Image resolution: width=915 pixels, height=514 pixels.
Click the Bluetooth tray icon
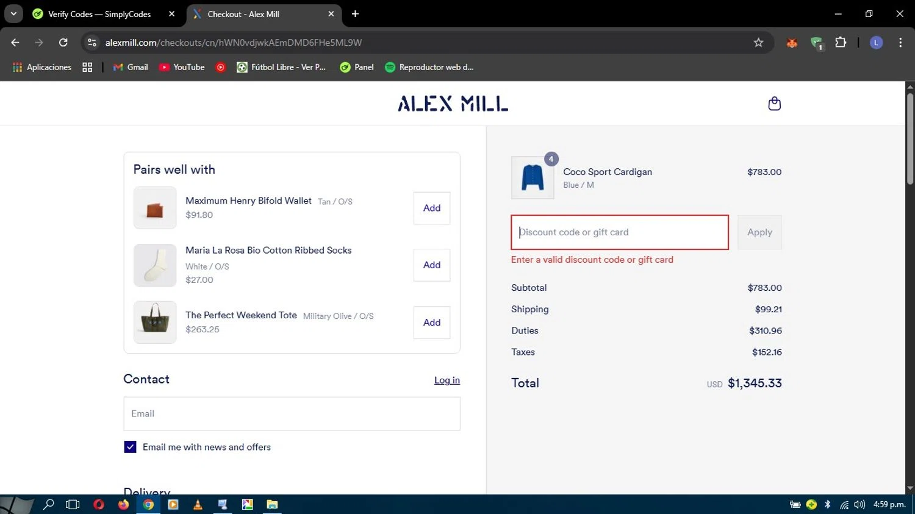[828, 504]
